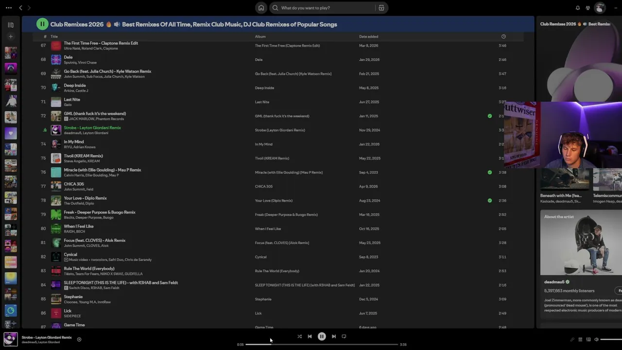622x350 pixels.
Task: Toggle saved checkmark on Miracle track row
Action: 489,173
